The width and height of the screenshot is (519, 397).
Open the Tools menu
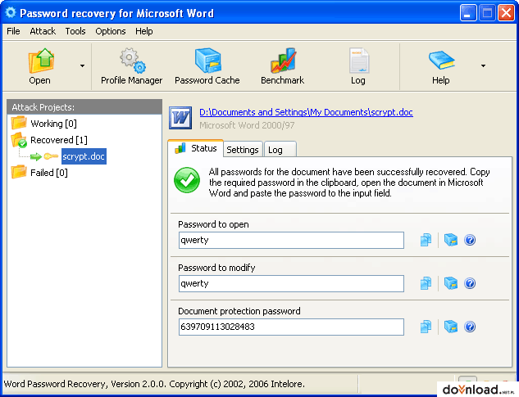75,31
